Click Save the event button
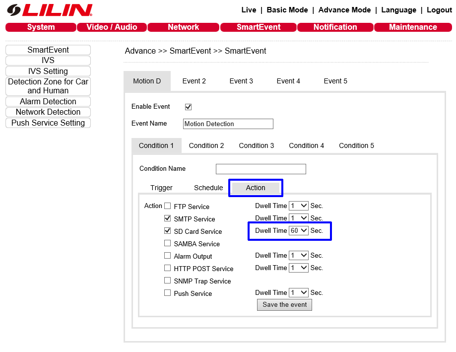 pos(284,305)
